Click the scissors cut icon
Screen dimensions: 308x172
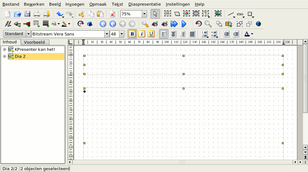(81, 14)
